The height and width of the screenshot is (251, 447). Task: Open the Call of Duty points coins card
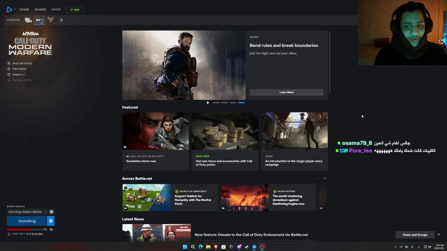tap(225, 141)
